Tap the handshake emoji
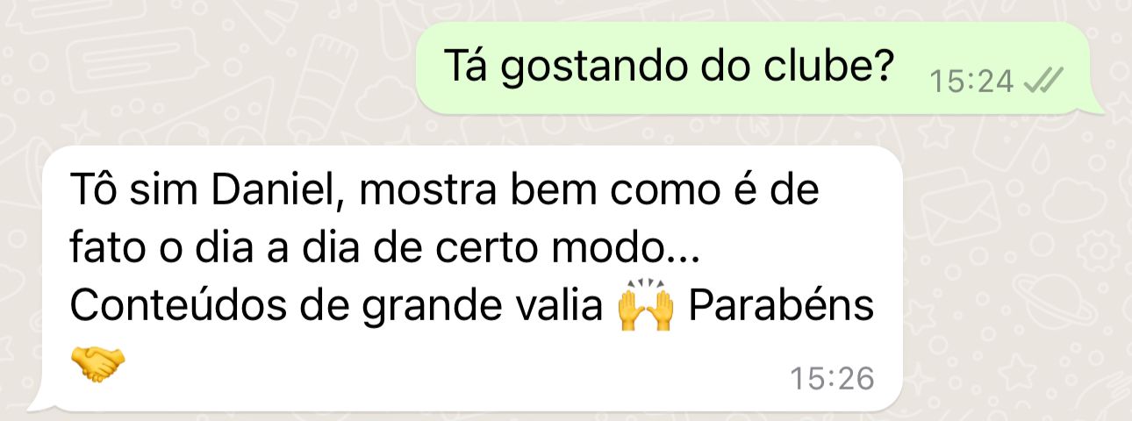The height and width of the screenshot is (421, 1132). [97, 362]
